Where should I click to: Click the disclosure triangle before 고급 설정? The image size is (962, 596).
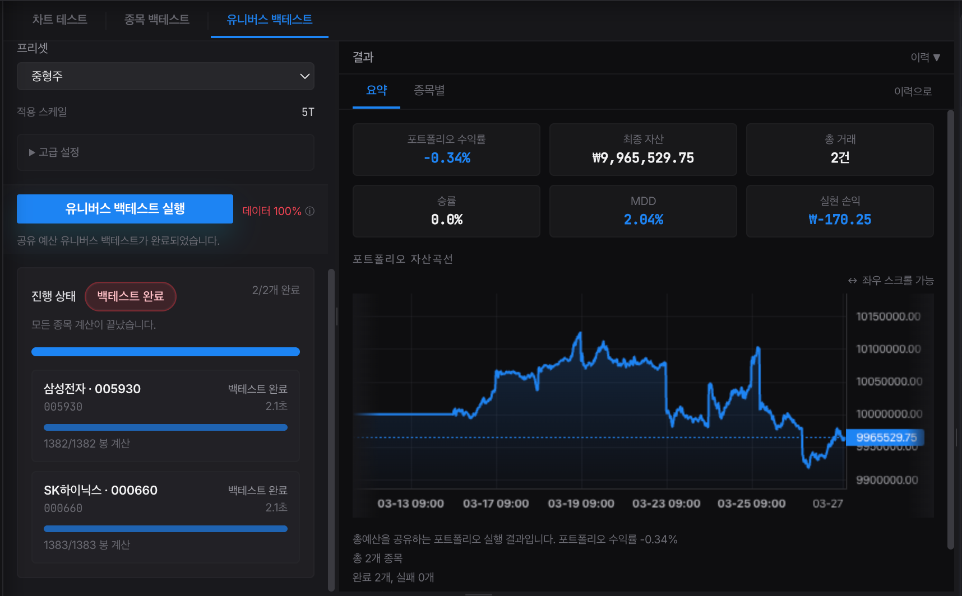32,152
